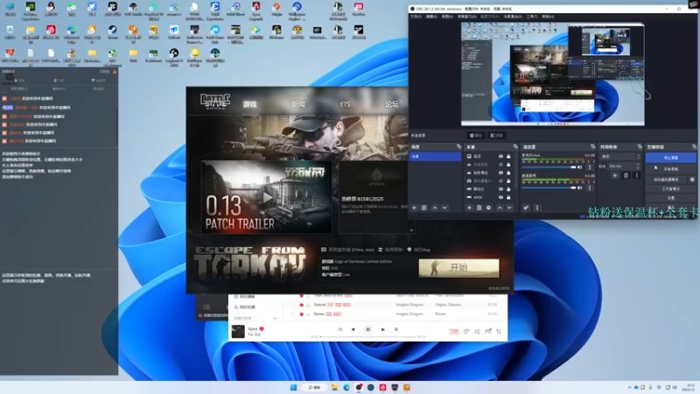Open audio mixer three-dot menu

point(537,208)
